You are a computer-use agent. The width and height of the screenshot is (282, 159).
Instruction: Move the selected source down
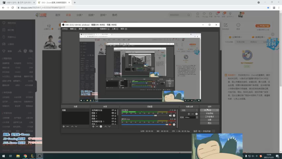point(109,126)
